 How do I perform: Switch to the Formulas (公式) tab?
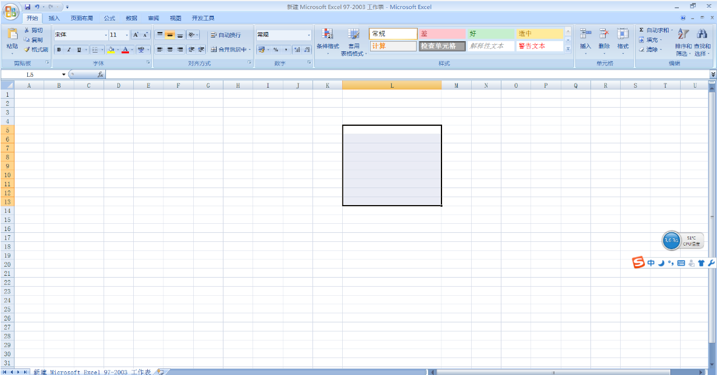(109, 18)
